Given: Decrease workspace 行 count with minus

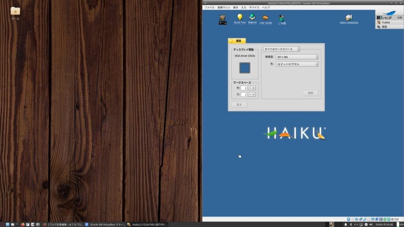Looking at the screenshot, I should [250, 95].
